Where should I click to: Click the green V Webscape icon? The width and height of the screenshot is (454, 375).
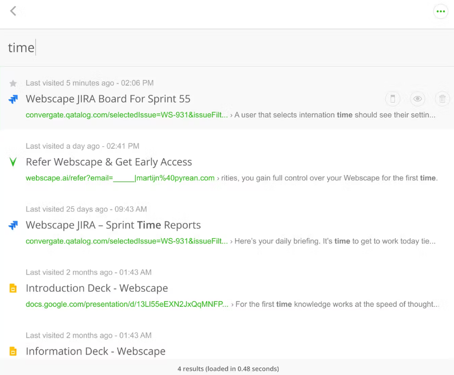coord(13,162)
